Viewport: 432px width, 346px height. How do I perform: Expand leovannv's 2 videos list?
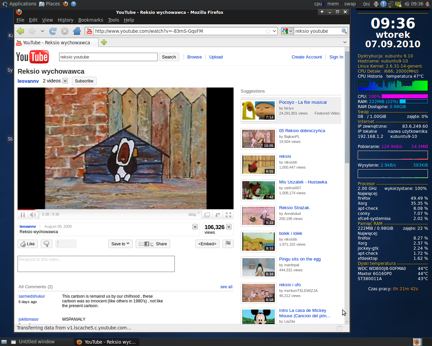click(x=65, y=81)
